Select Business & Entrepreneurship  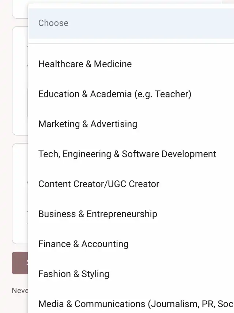[x=131, y=214]
